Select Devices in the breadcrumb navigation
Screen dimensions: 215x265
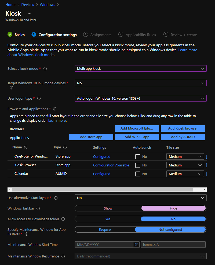[27, 5]
